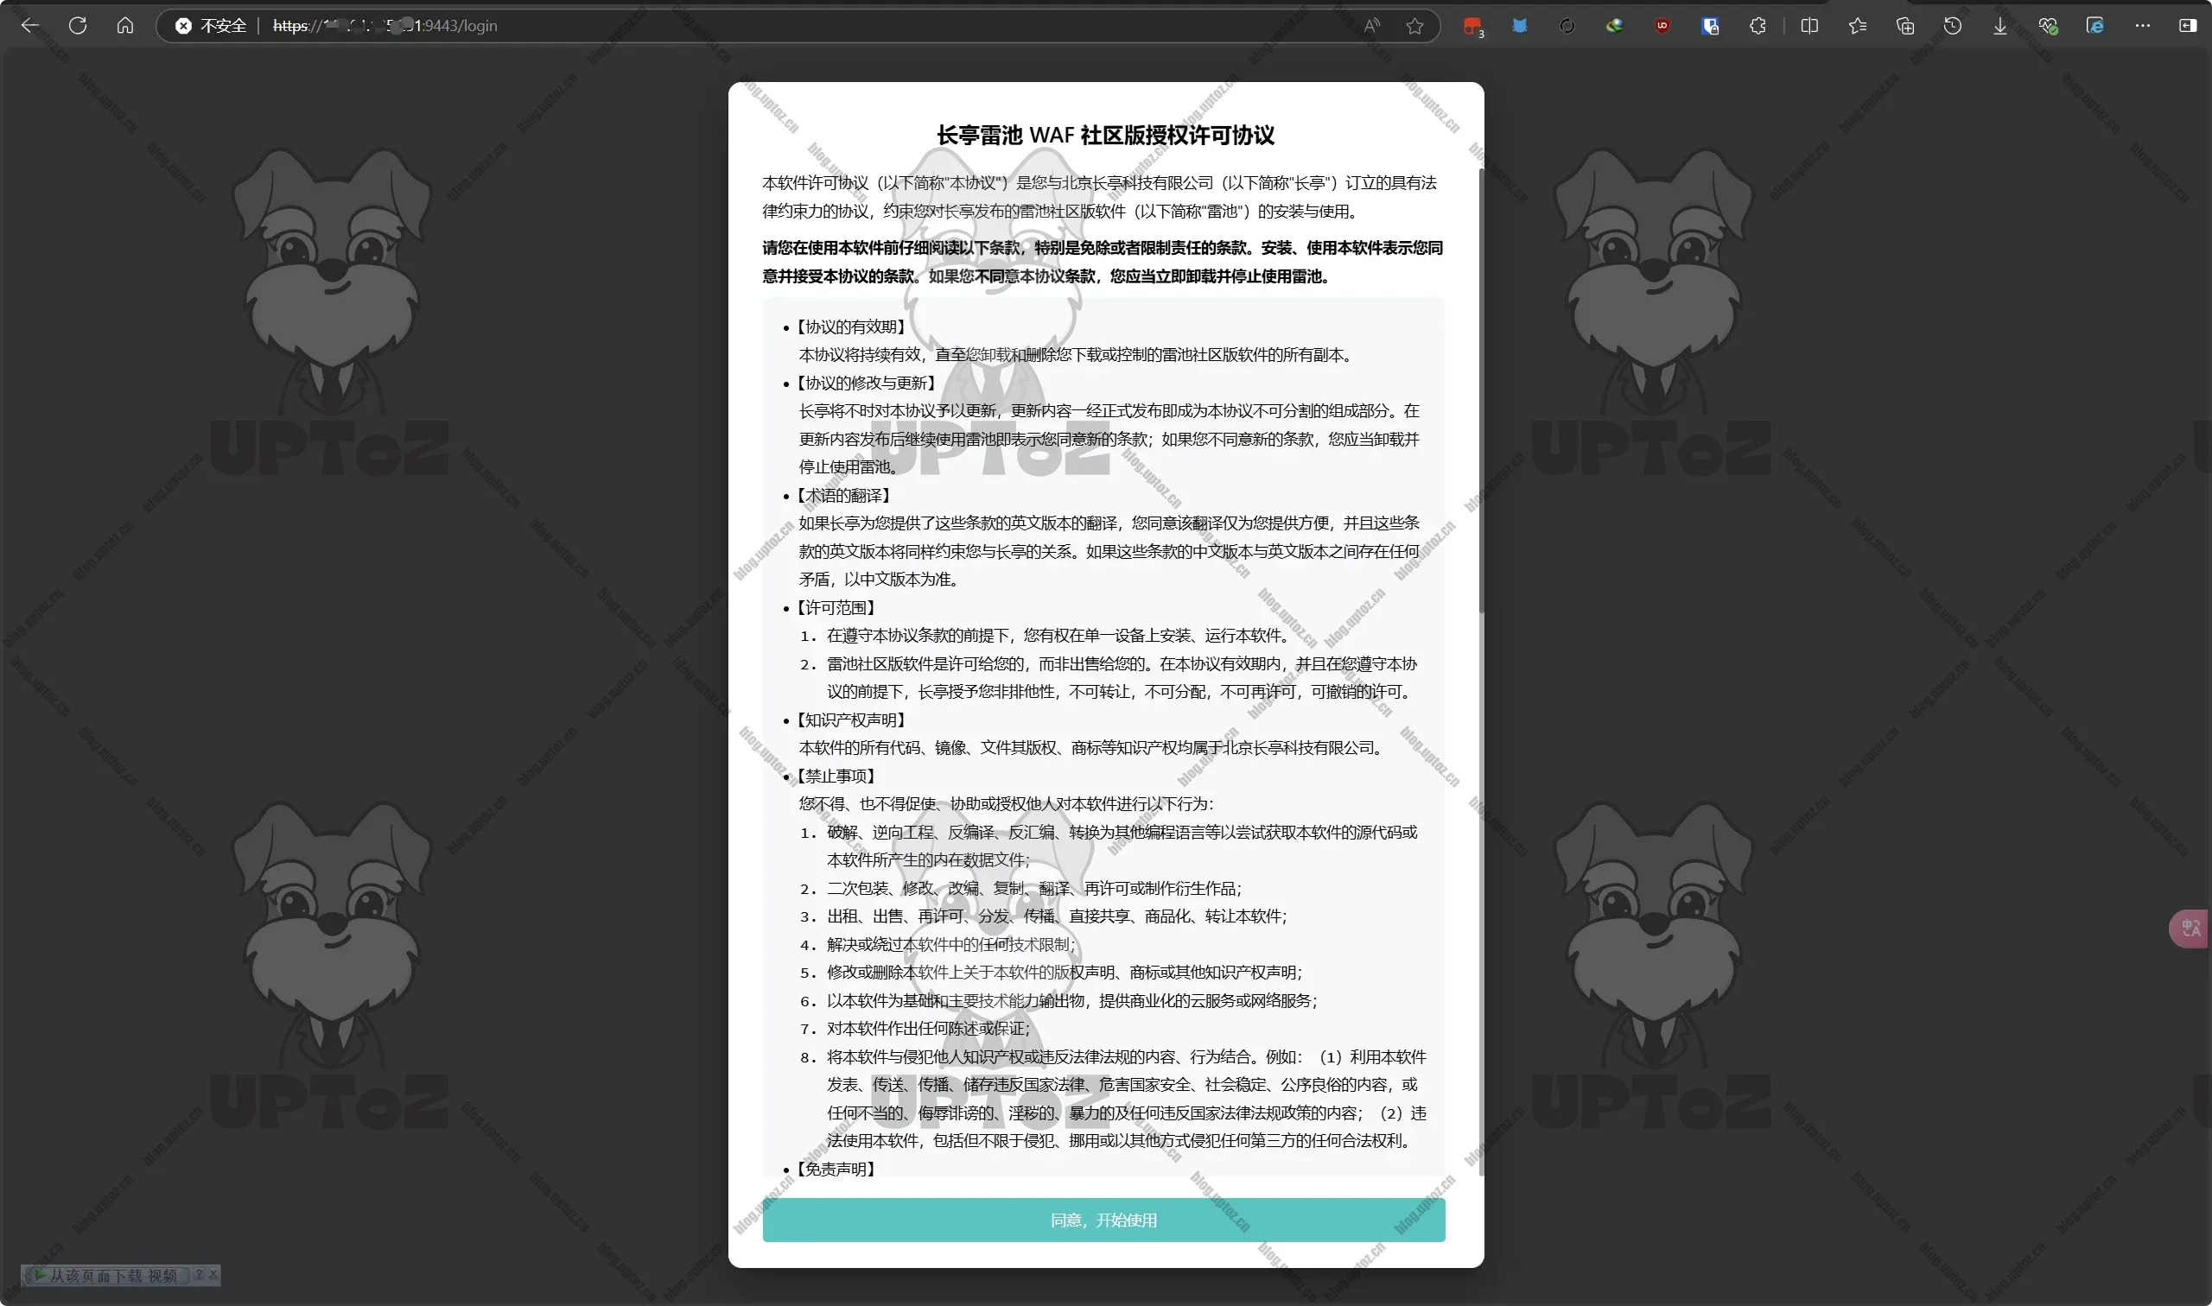This screenshot has width=2212, height=1306.
Task: Click item 对本软件作出任何陈述或保证
Action: 928,1028
